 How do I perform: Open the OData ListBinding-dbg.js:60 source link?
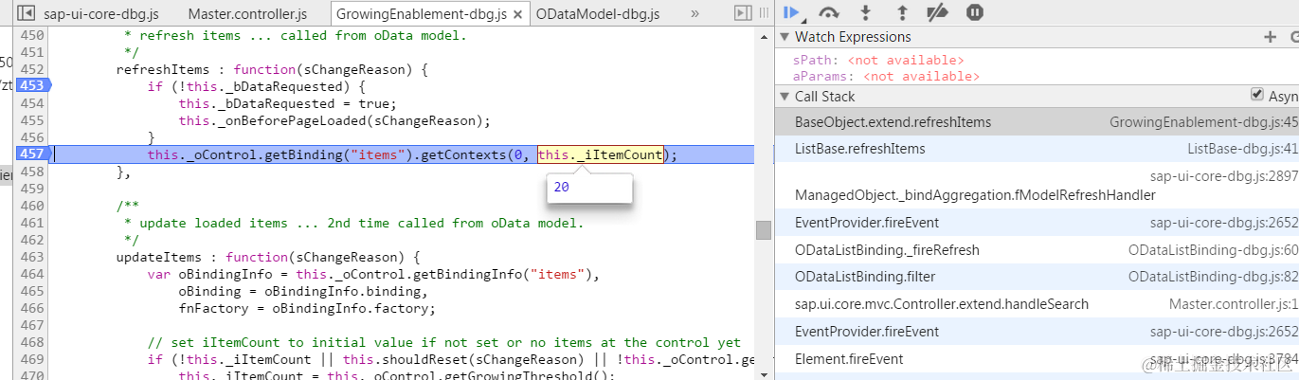1213,250
